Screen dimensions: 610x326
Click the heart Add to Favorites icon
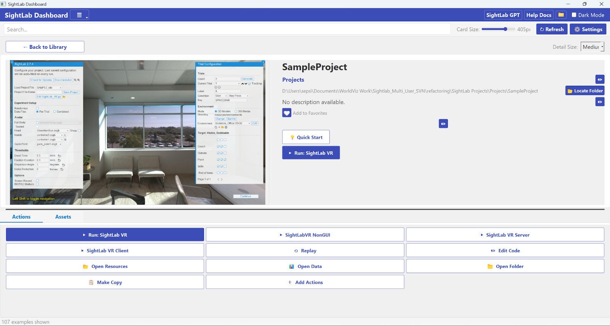287,113
